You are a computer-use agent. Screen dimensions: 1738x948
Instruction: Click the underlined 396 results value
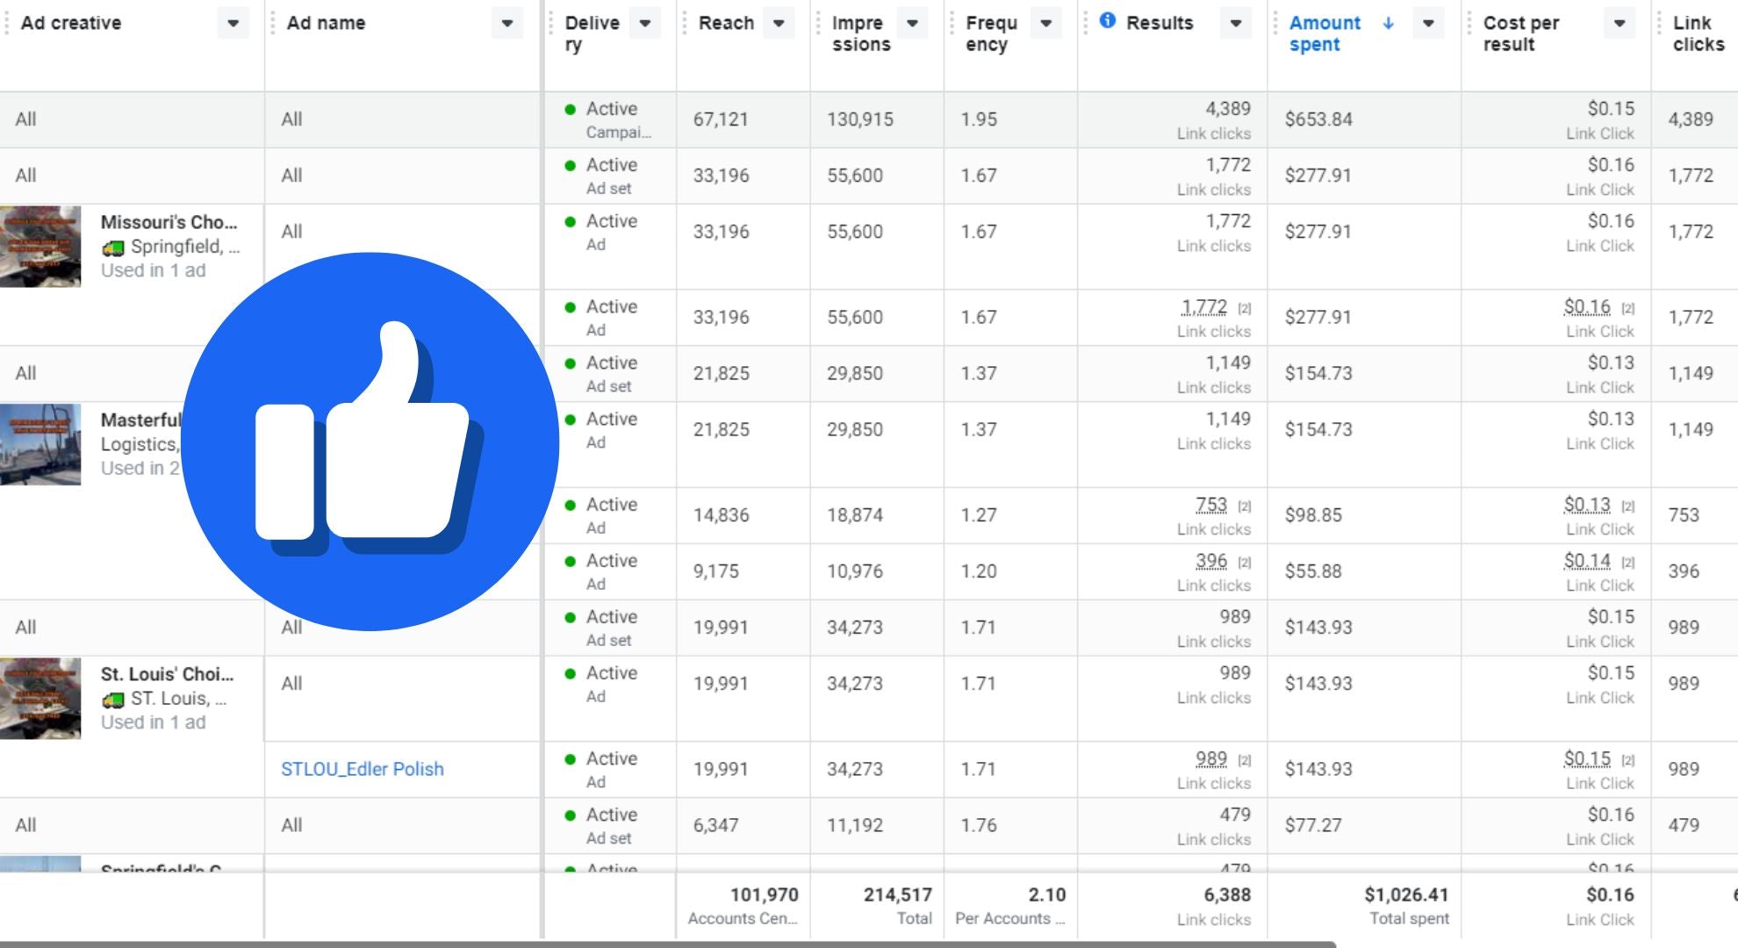click(1210, 561)
